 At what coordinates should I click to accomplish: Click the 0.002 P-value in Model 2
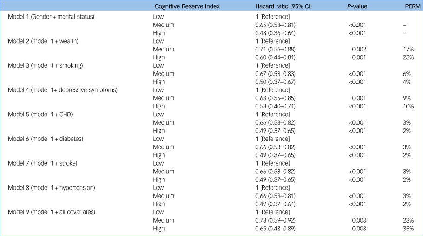tap(359, 50)
